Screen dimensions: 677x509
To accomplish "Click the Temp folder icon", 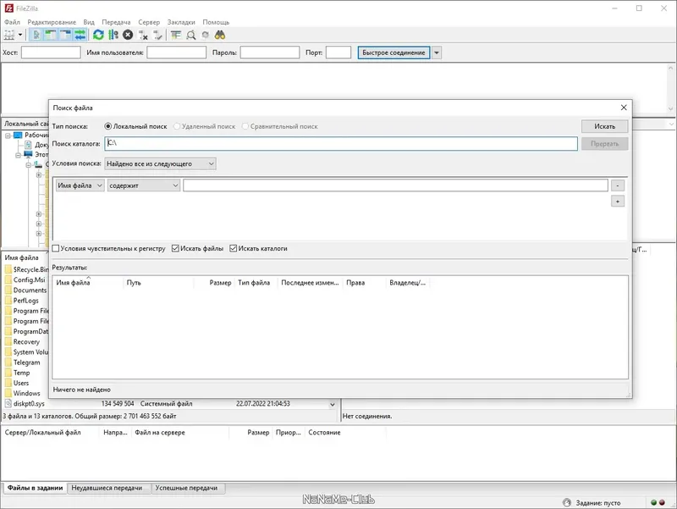I will [8, 373].
